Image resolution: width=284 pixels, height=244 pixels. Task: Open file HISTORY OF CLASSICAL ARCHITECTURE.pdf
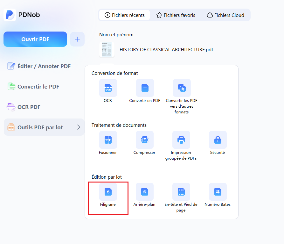[166, 49]
